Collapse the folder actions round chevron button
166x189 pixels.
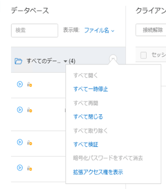point(113,59)
